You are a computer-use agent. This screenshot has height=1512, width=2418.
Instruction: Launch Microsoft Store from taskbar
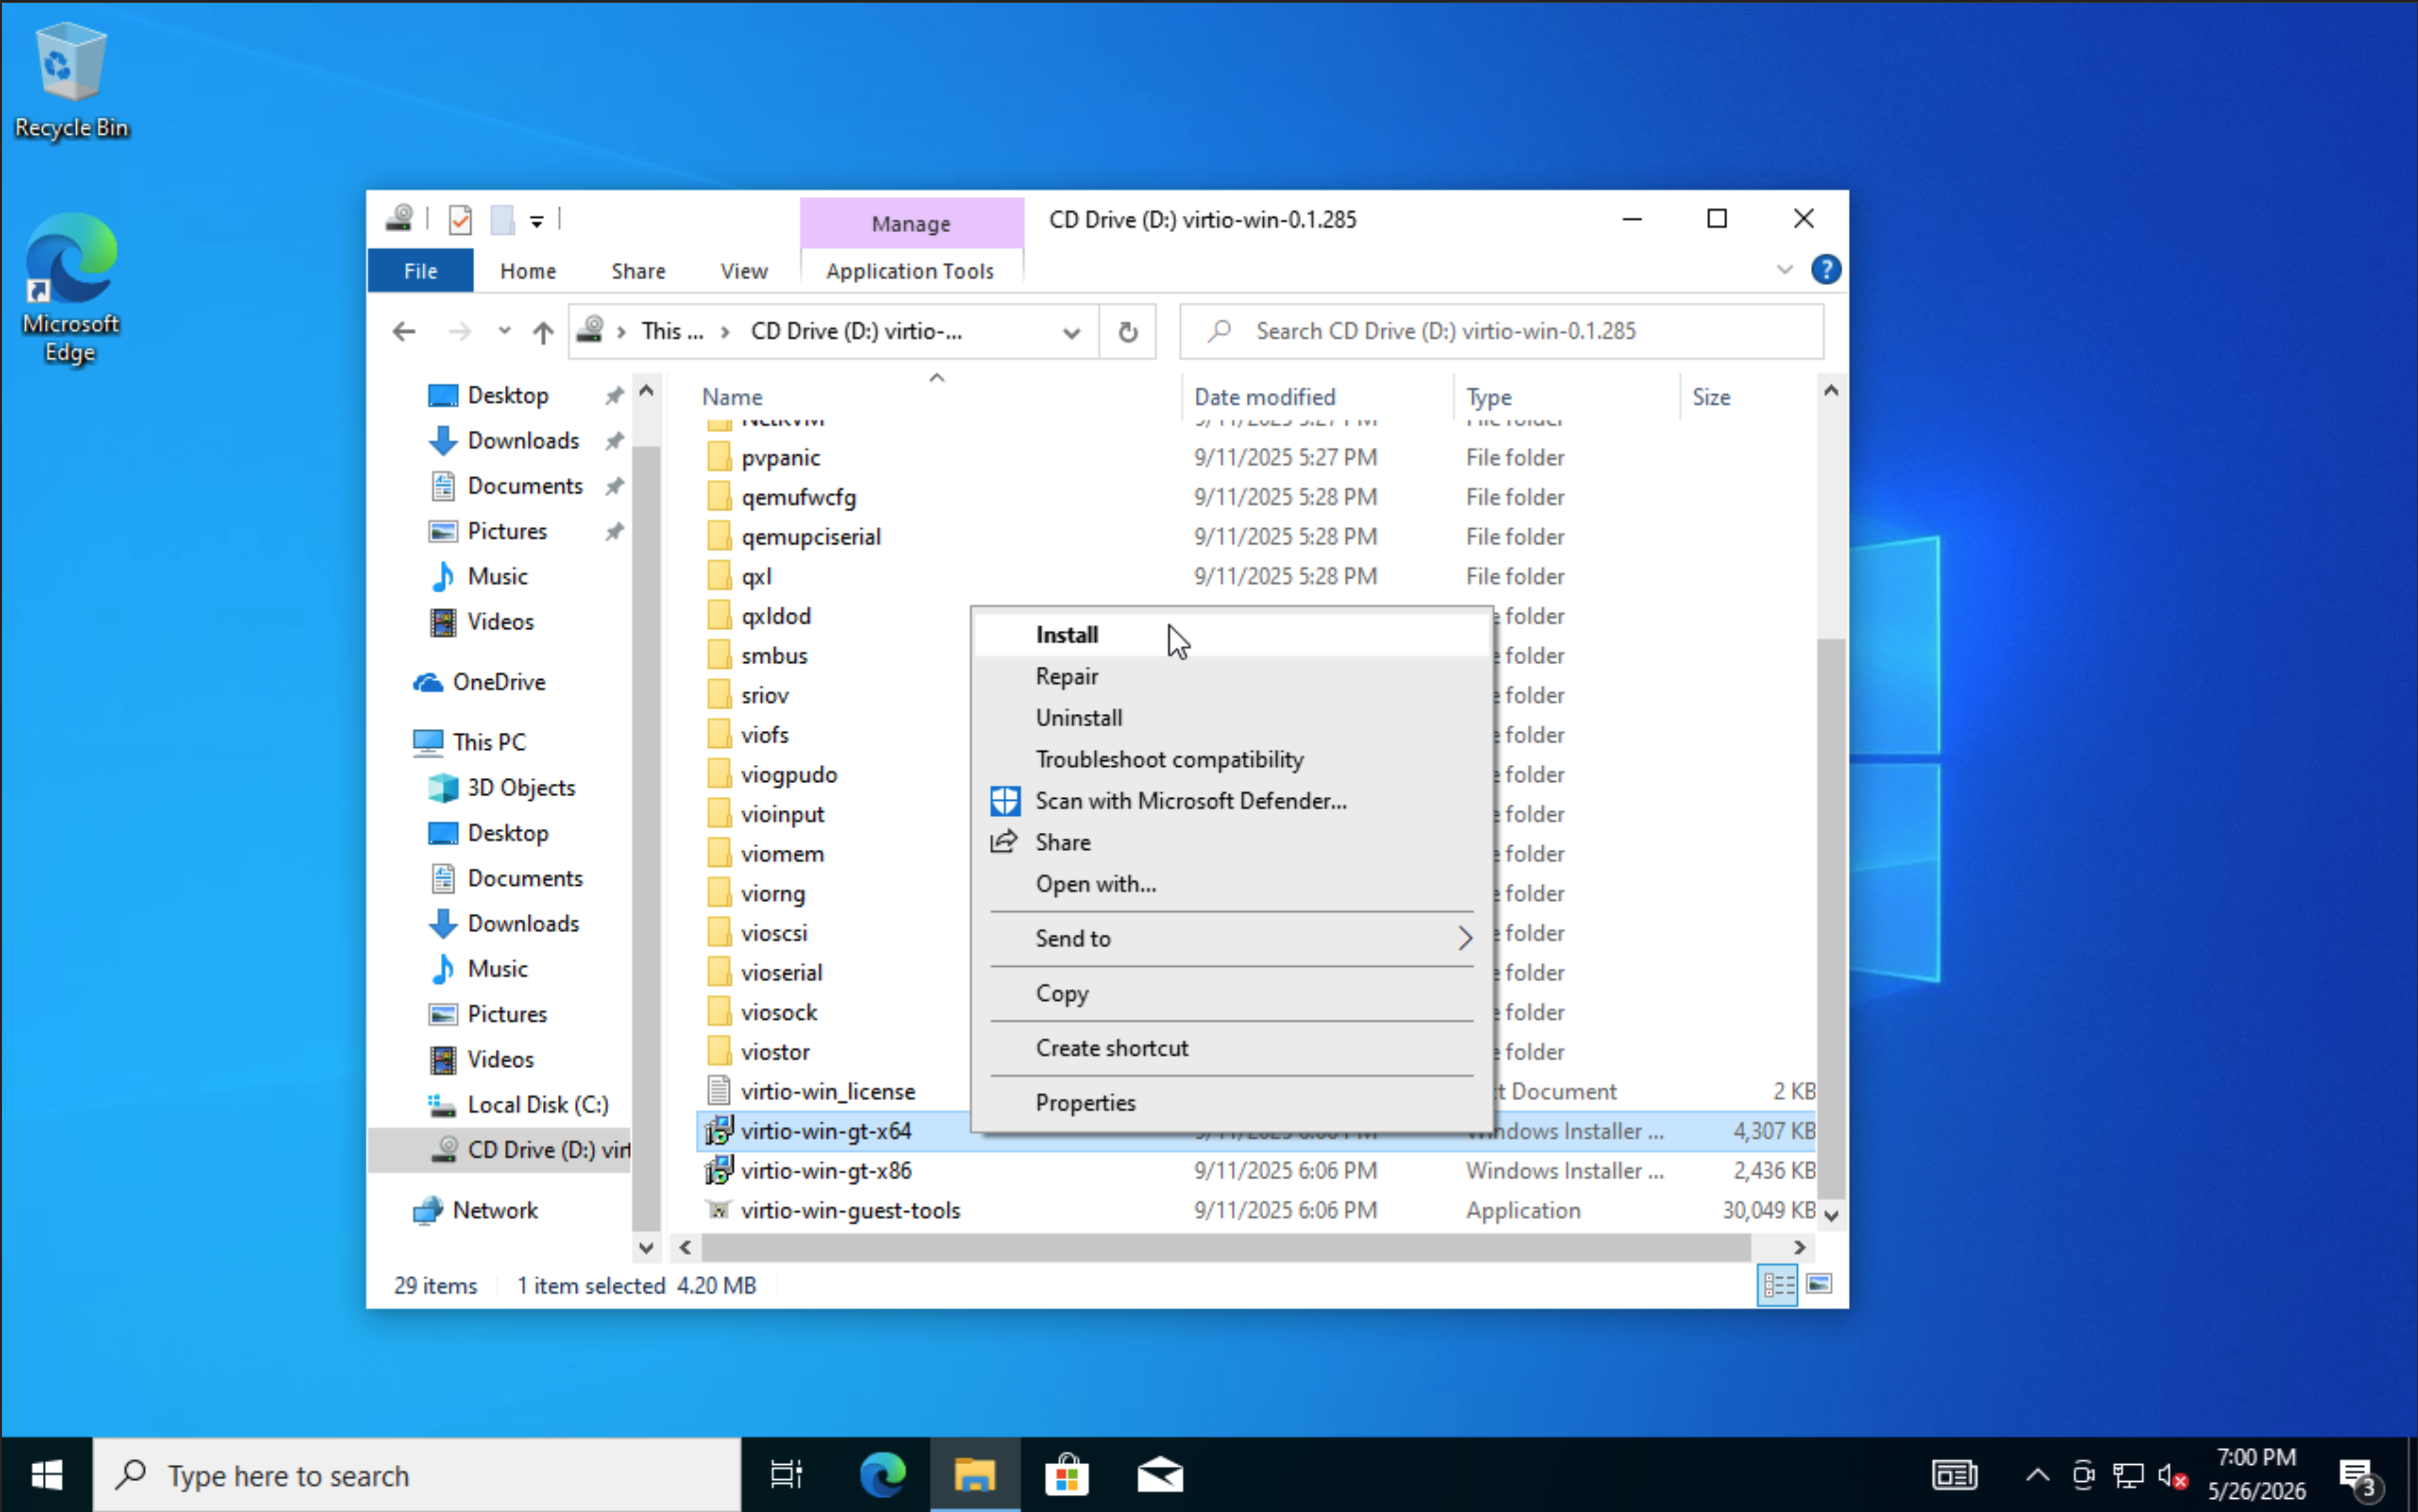point(1067,1476)
